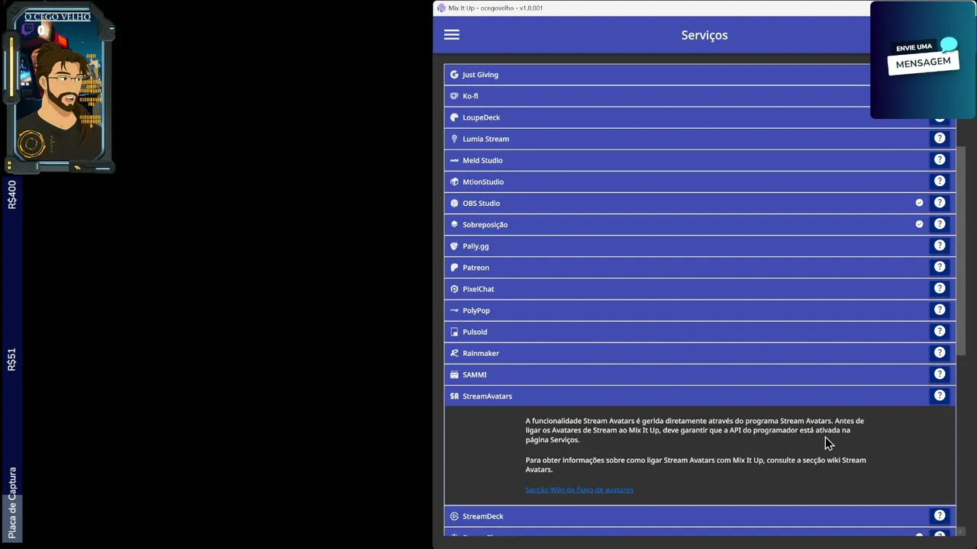Expand the MtionStudio service row
Screen dimensions: 977x549
pos(699,181)
